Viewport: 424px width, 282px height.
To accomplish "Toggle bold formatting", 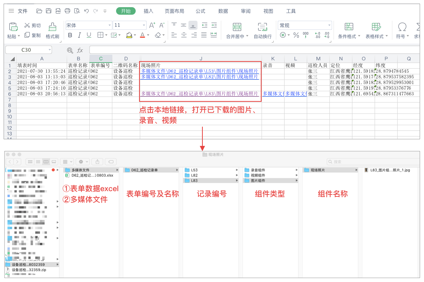I will pyautogui.click(x=71, y=35).
